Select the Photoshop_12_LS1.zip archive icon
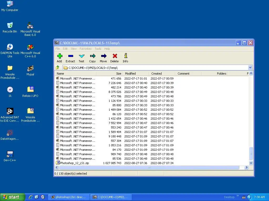 click(58, 163)
